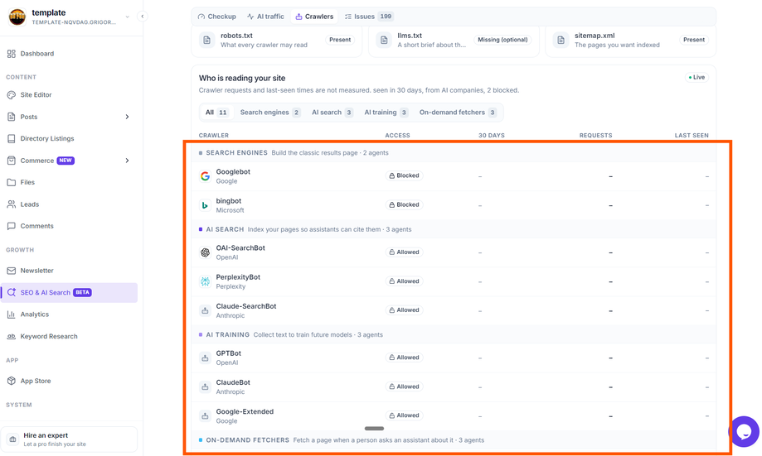Click the sitemap.xml file icon
Image resolution: width=762 pixels, height=456 pixels.
[561, 40]
